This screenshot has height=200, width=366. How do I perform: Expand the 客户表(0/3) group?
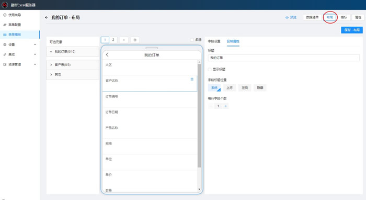[51, 65]
